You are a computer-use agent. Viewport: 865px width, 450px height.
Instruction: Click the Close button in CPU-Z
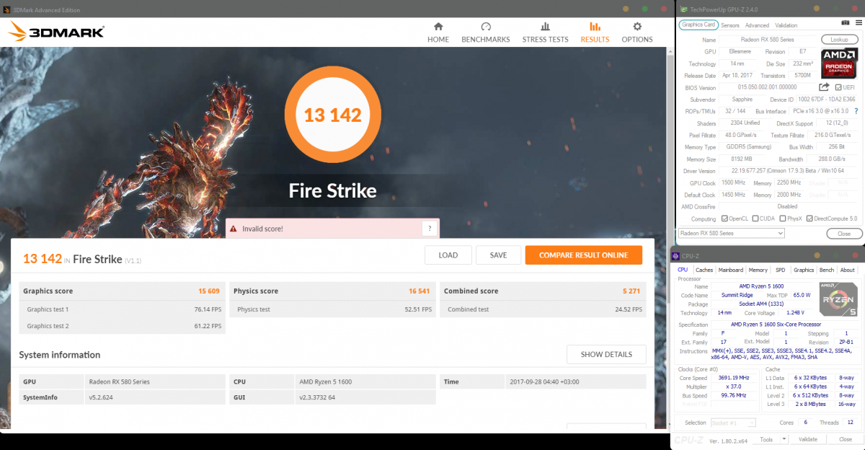point(845,439)
